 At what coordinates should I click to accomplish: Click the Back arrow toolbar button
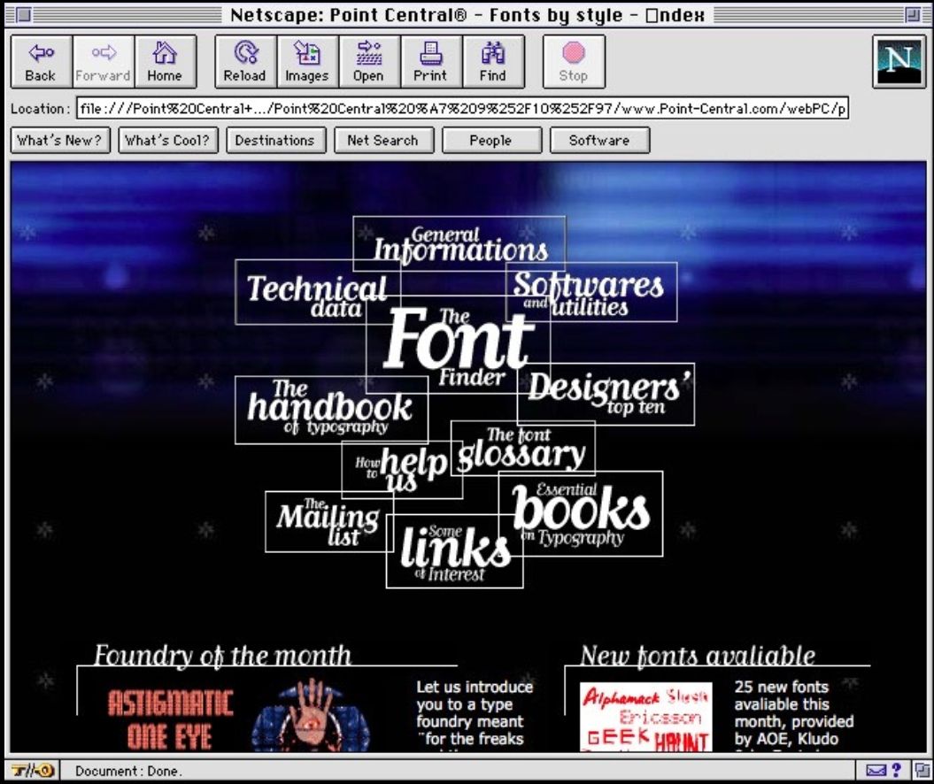coord(41,62)
